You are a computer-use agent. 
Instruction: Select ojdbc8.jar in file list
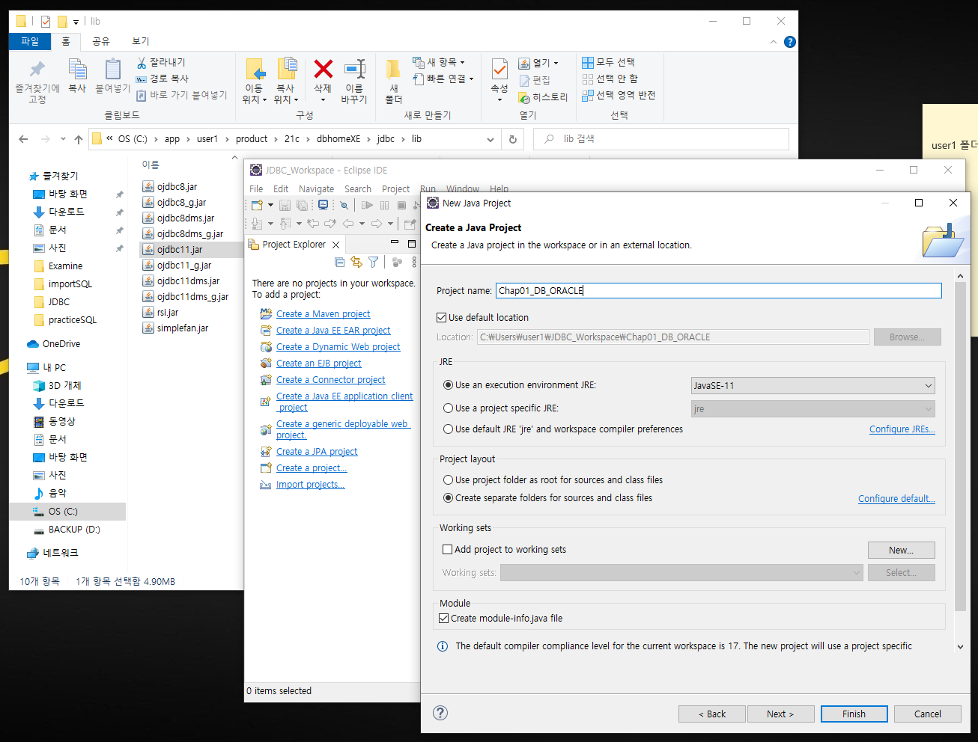[x=177, y=187]
